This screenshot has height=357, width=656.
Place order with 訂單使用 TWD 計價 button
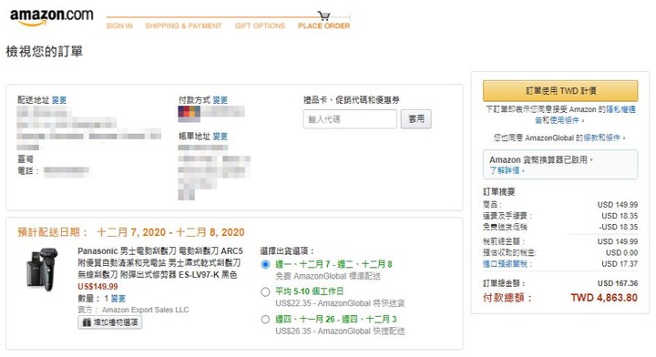click(560, 91)
